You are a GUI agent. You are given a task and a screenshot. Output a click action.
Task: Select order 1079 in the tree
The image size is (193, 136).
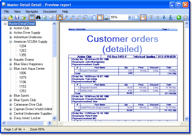click(23, 78)
